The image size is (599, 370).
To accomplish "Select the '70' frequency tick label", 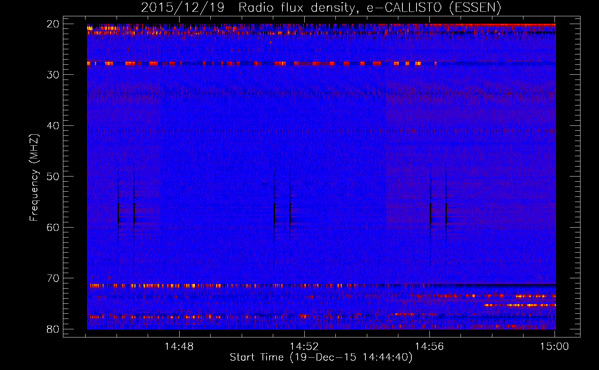I will (53, 278).
